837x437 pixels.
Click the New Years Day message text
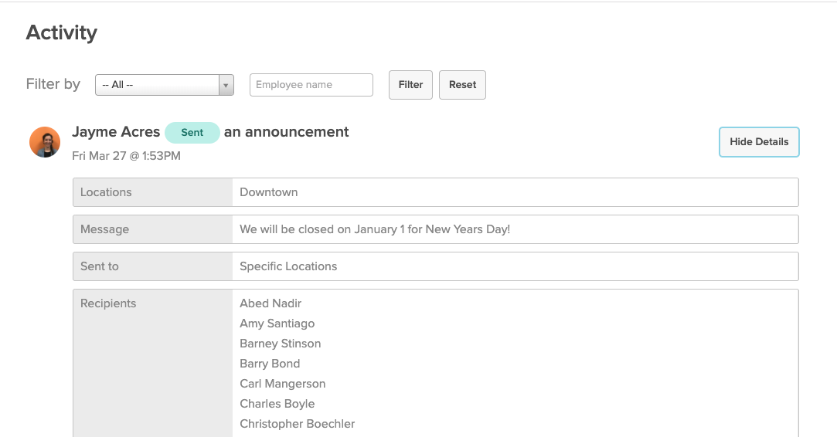click(x=375, y=229)
